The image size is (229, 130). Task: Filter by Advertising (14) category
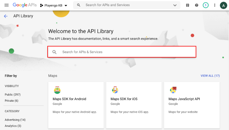pyautogui.click(x=15, y=120)
